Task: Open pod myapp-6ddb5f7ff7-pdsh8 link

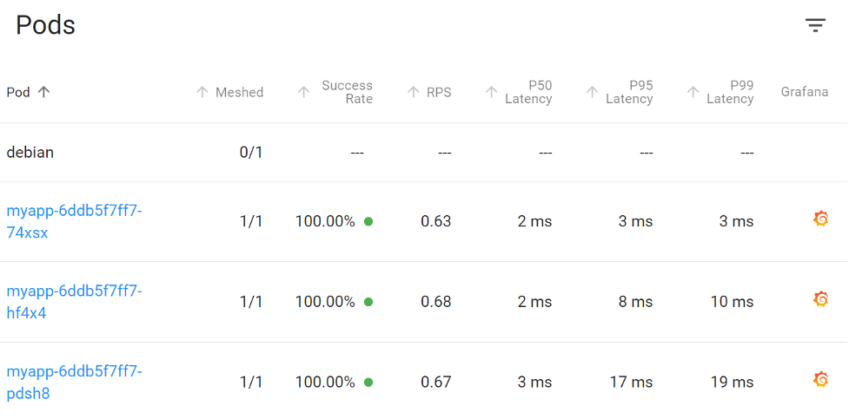Action: 74,383
